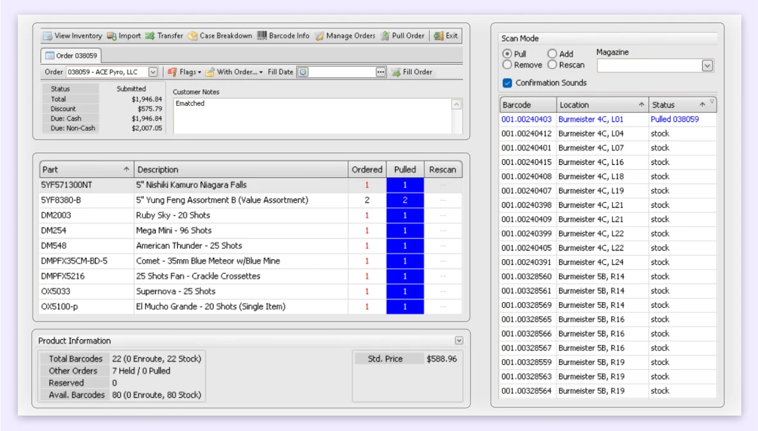Collapse the Product Information panel
The image size is (758, 431).
pyautogui.click(x=459, y=341)
